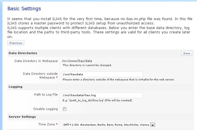Click the hint about a writable directory
Screen dimensions: 197x130
coord(118,80)
